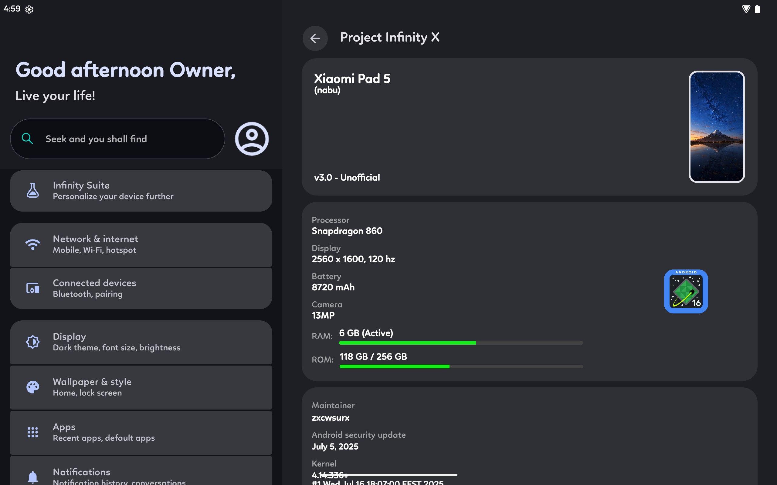Click the 'Project Infinity X' page title

389,38
